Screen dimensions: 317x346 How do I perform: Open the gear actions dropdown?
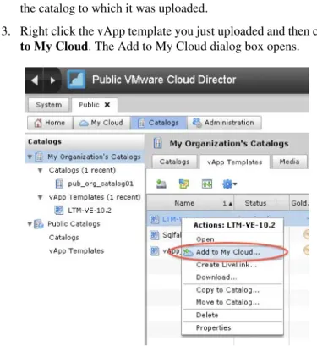(x=229, y=184)
